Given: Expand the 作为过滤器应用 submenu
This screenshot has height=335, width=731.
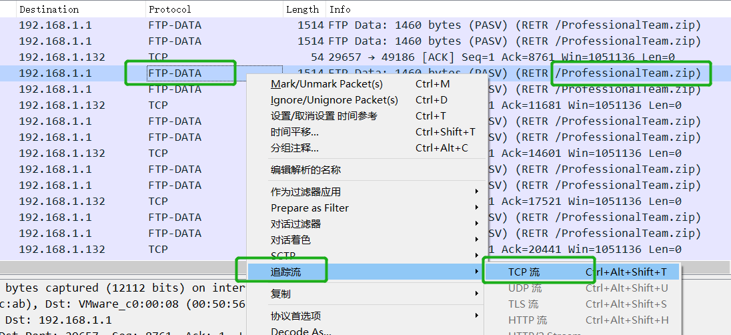Looking at the screenshot, I should (367, 192).
